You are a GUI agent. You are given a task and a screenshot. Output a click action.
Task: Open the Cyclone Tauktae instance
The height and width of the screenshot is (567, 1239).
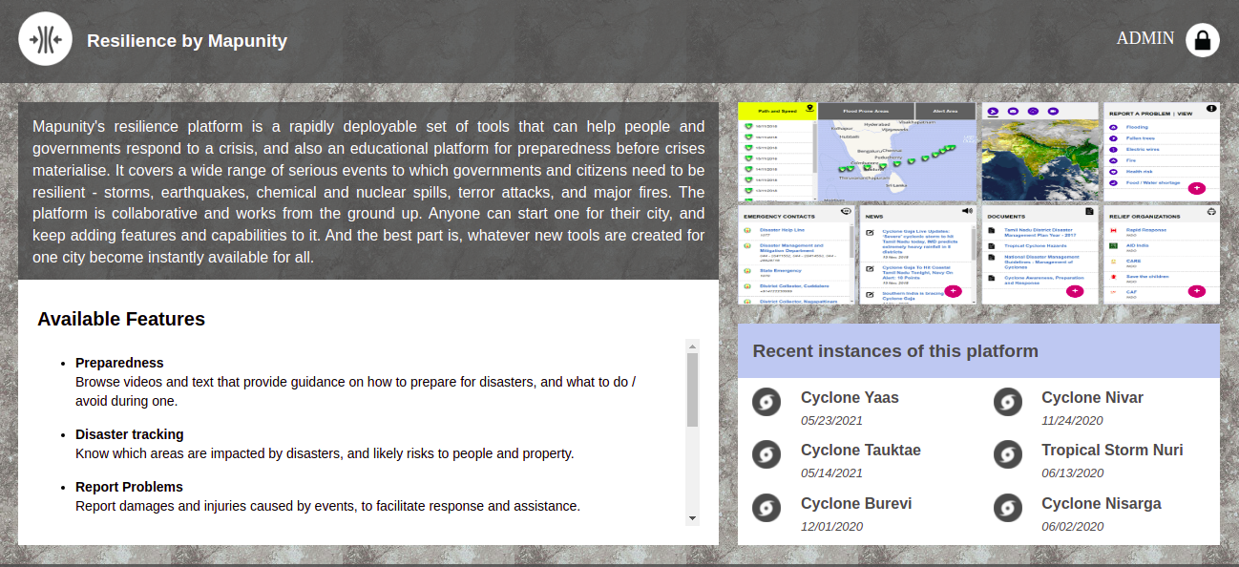point(861,451)
